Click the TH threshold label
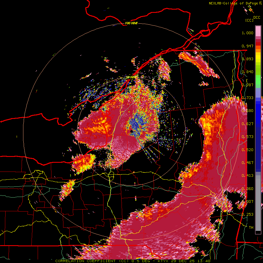 [251, 228]
